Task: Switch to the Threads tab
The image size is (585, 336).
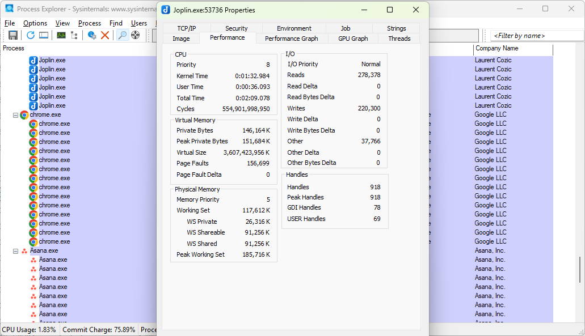Action: tap(399, 39)
